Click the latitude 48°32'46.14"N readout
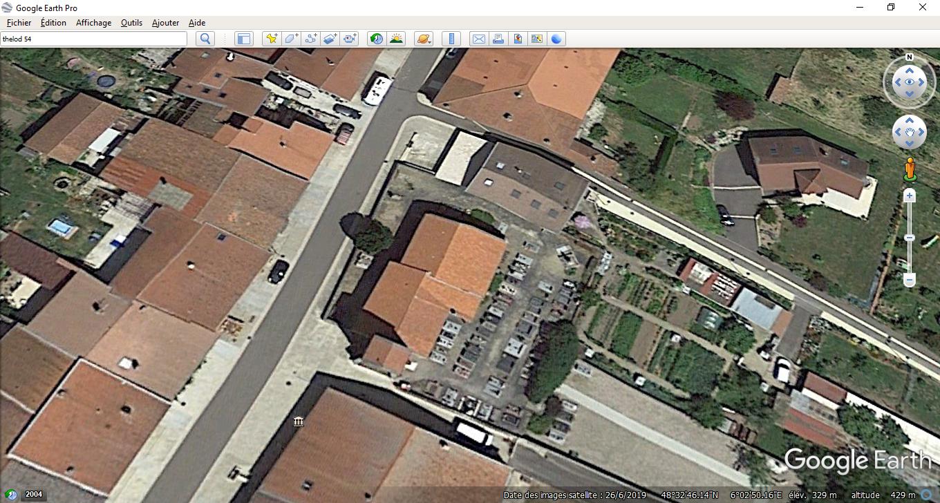Screen dimensions: 940x503 tap(689, 495)
